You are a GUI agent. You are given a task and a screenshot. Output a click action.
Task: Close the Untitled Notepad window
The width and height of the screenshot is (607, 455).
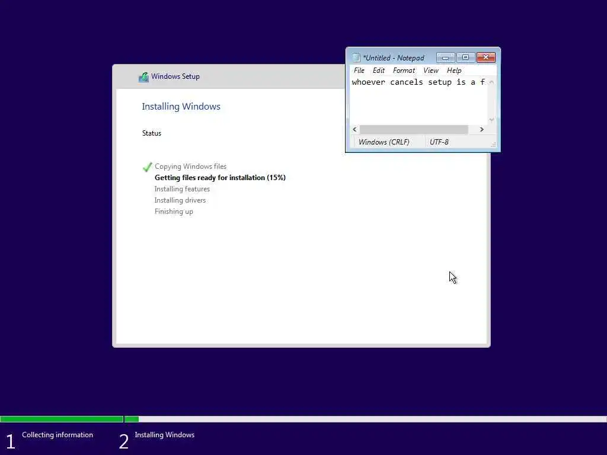[x=486, y=57]
